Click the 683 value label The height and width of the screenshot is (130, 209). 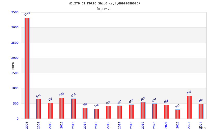(x=62, y=94)
